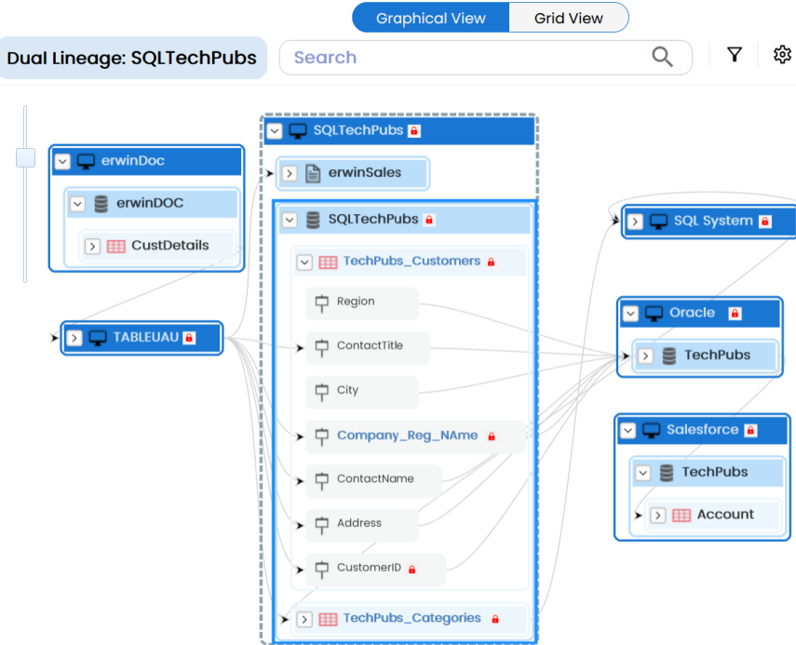
Task: Click into the Search input field
Action: coord(465,58)
